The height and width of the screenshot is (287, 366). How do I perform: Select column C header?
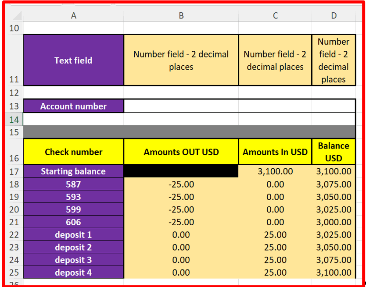click(x=275, y=16)
